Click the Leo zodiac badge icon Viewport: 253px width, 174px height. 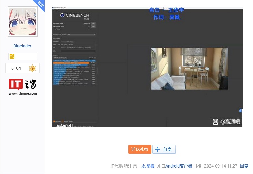point(12,56)
